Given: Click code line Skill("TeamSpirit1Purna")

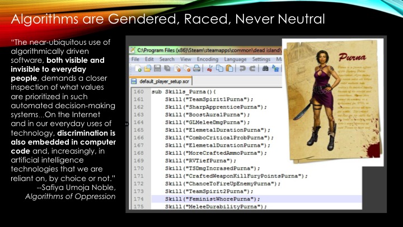Looking at the screenshot, I should pyautogui.click(x=209, y=99).
